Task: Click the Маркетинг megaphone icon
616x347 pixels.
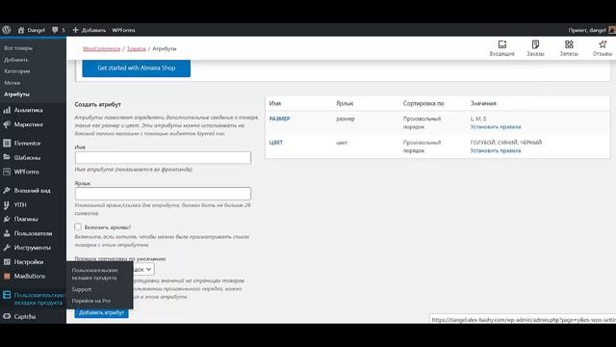Action: tap(7, 124)
